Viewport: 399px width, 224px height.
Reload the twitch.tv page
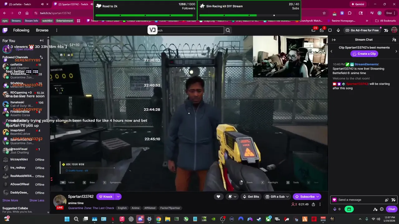tap(19, 13)
